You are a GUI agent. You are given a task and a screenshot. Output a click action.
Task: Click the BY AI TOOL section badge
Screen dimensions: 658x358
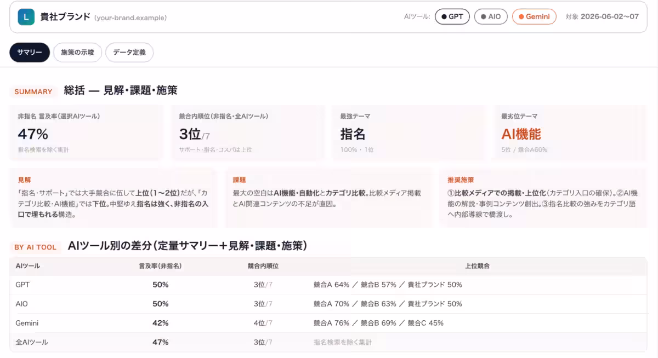pos(36,247)
